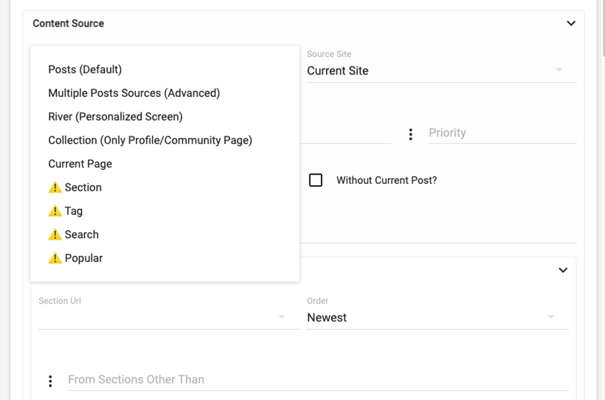Image resolution: width=605 pixels, height=400 pixels.
Task: Pick Collection (Only Profile/Community Page)
Action: (x=150, y=140)
